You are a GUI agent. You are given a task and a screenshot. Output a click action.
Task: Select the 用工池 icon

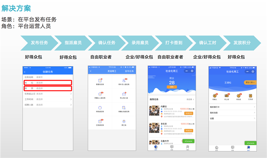(124, 121)
